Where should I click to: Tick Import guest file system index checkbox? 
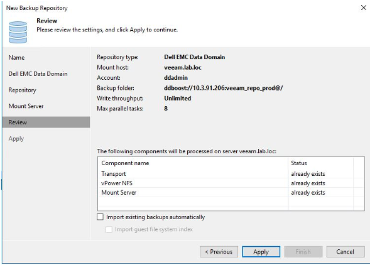[109, 229]
